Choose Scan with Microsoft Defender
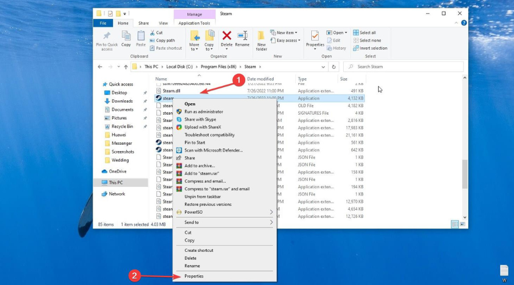514x285 pixels. point(214,150)
